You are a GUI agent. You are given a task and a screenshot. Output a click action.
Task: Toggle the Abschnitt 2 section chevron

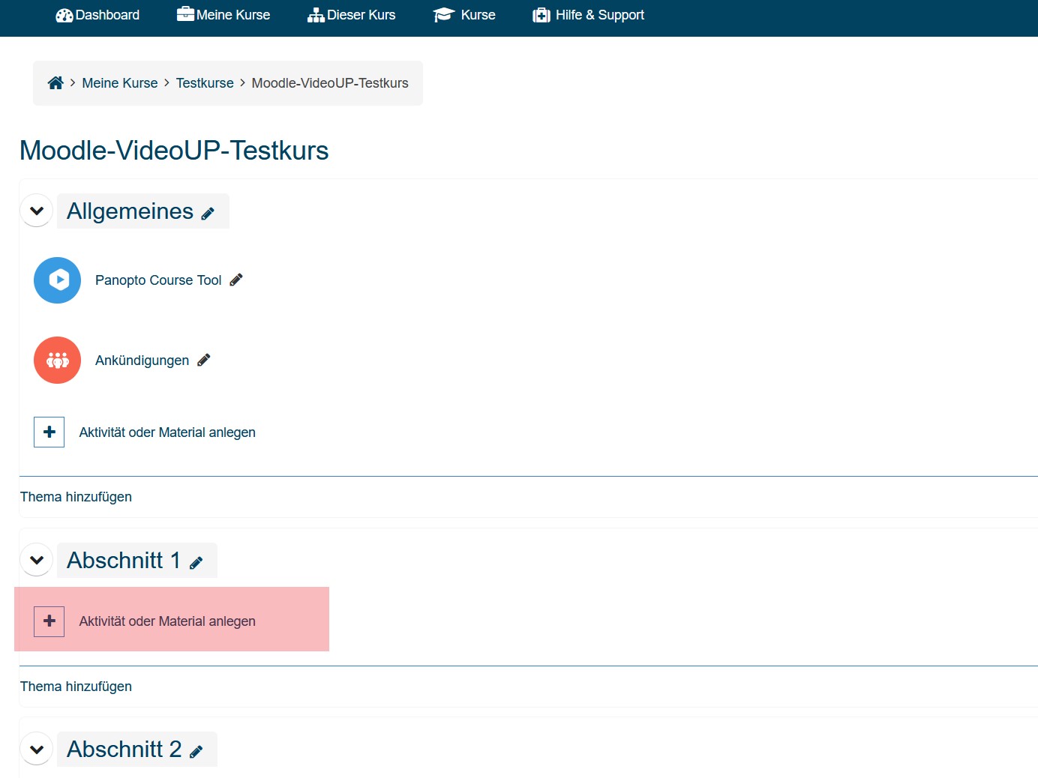[x=36, y=750]
